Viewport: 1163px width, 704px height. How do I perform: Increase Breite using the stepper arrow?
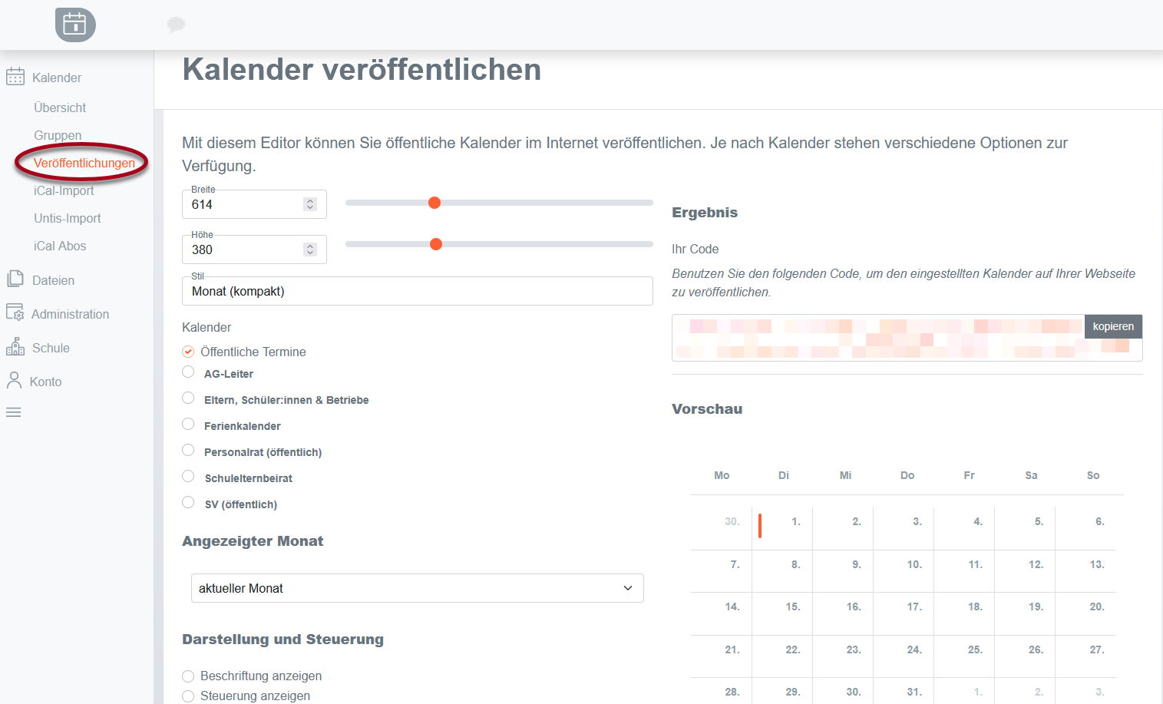point(309,200)
